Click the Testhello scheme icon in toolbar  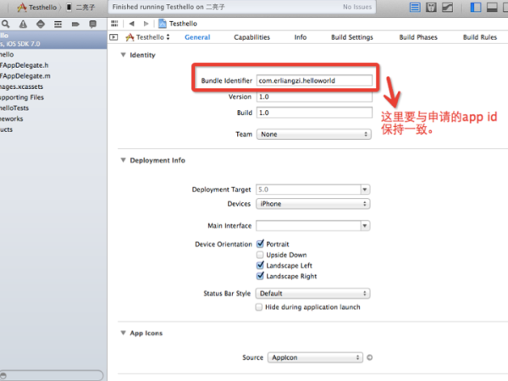22,7
